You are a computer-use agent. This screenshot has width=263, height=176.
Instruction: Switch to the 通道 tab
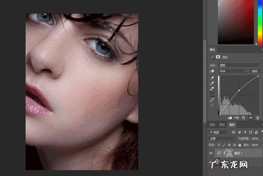tap(212, 125)
